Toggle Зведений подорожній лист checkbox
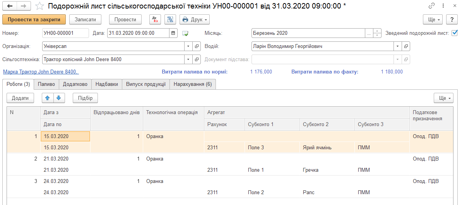Viewport: 462px width, 205px height. [x=454, y=33]
